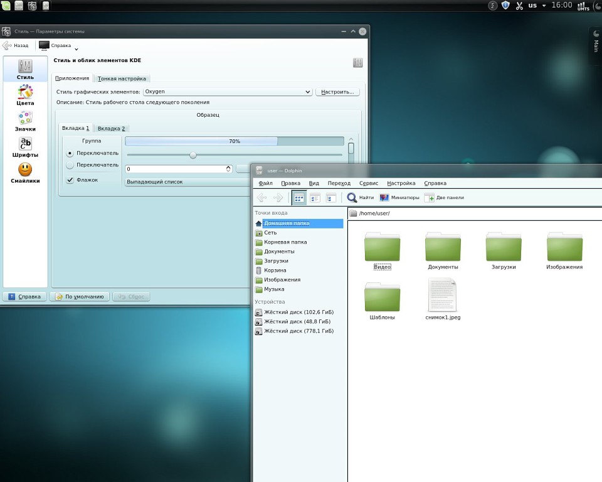Click the Настроить... button

point(337,92)
